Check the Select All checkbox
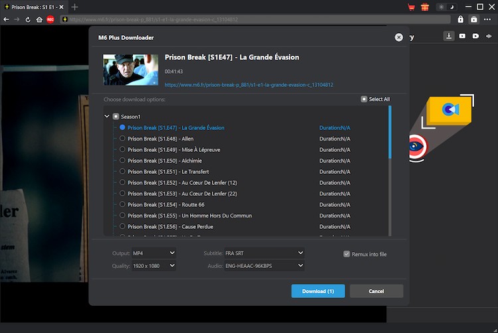 coord(364,100)
